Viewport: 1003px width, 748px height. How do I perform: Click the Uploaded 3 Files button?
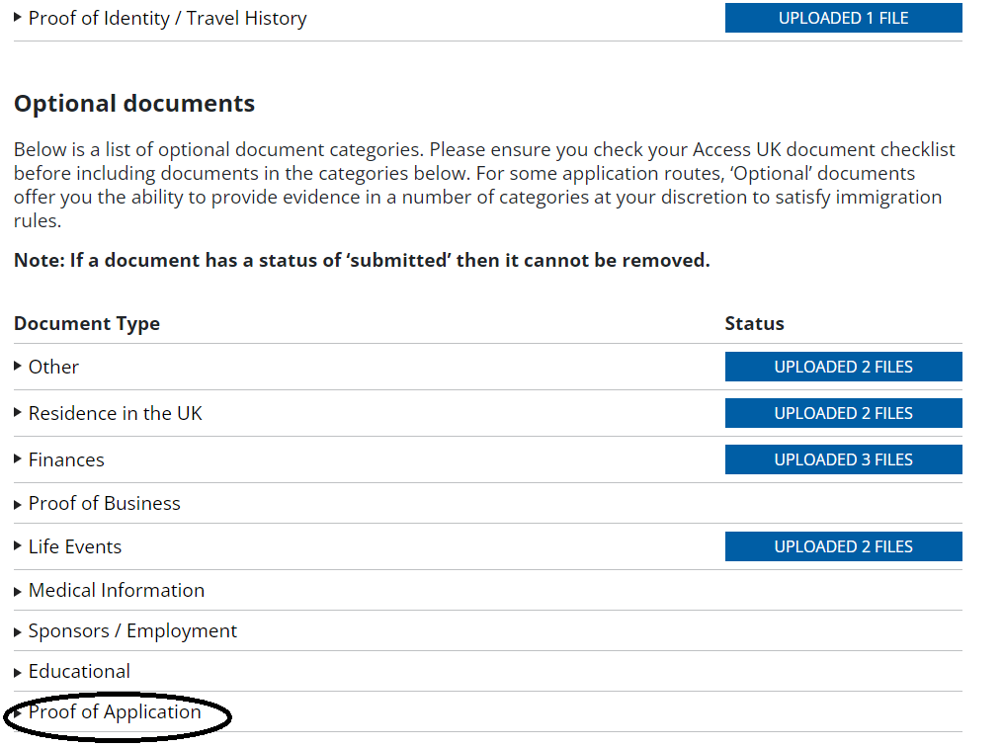coord(843,459)
